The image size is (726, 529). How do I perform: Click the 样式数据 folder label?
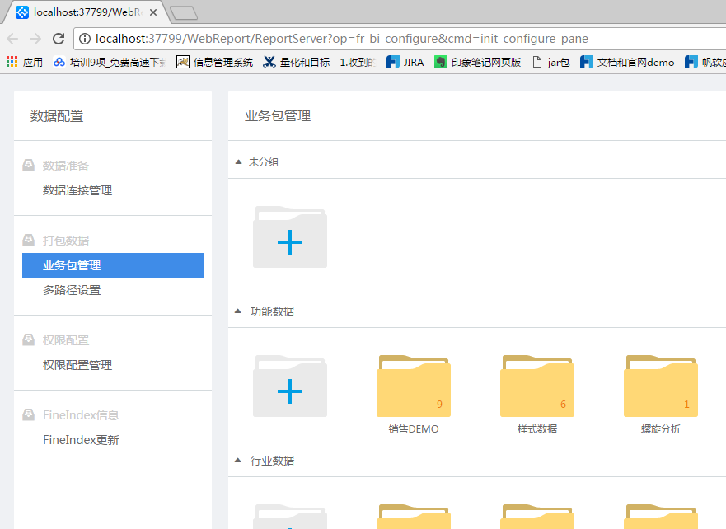tap(537, 429)
